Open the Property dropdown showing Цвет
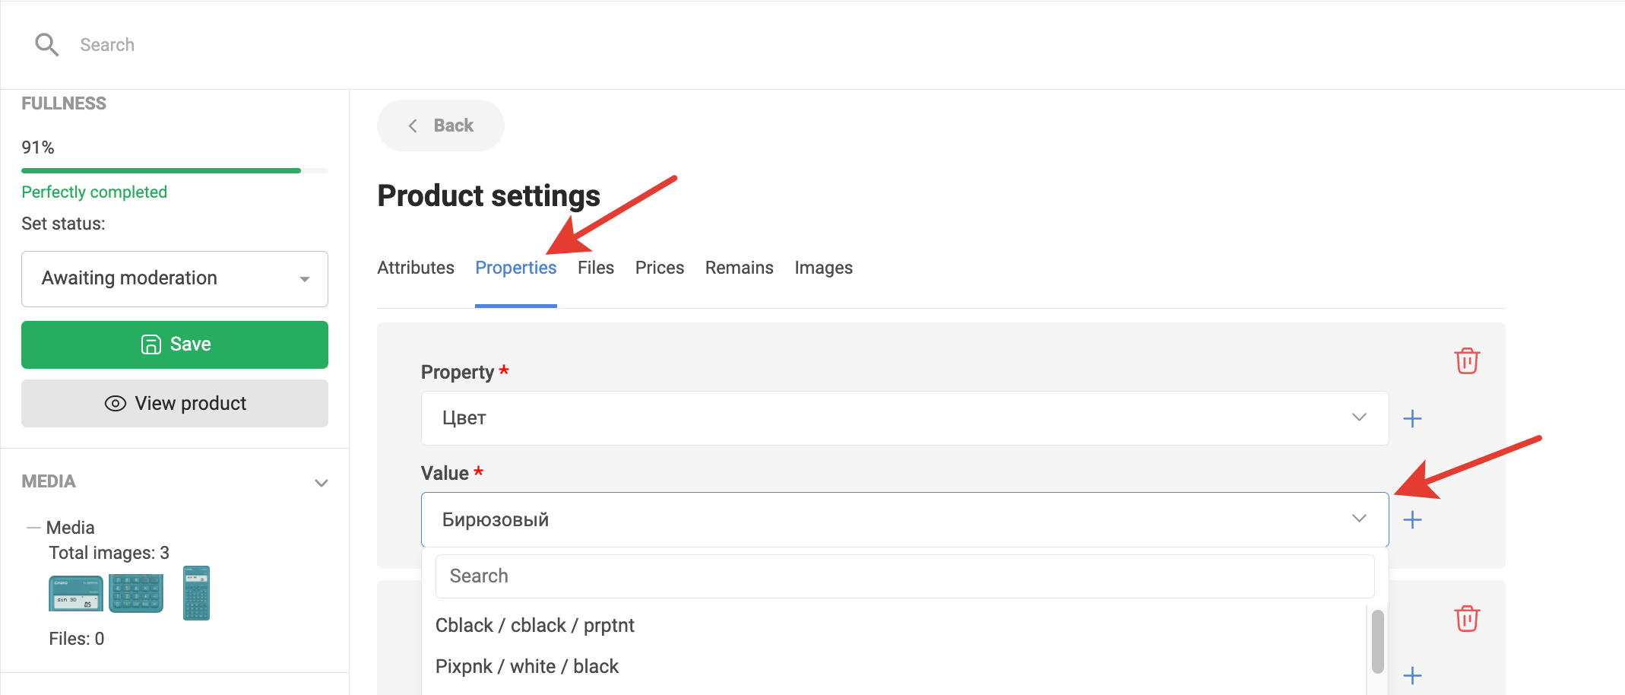Screen dimensions: 1625x695 [904, 418]
